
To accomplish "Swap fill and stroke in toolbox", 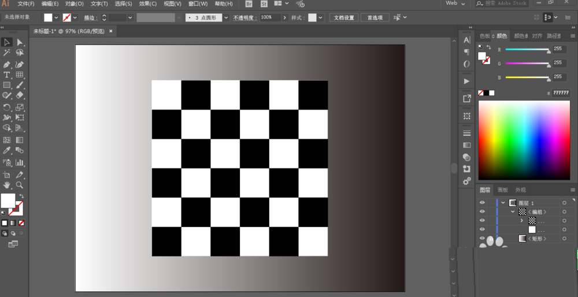I will pyautogui.click(x=21, y=196).
